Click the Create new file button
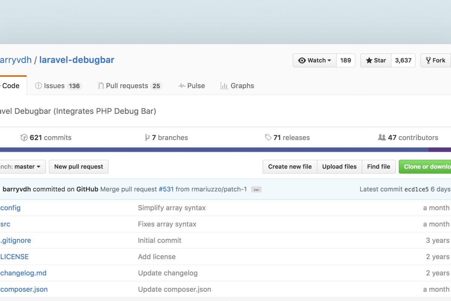 click(x=290, y=167)
